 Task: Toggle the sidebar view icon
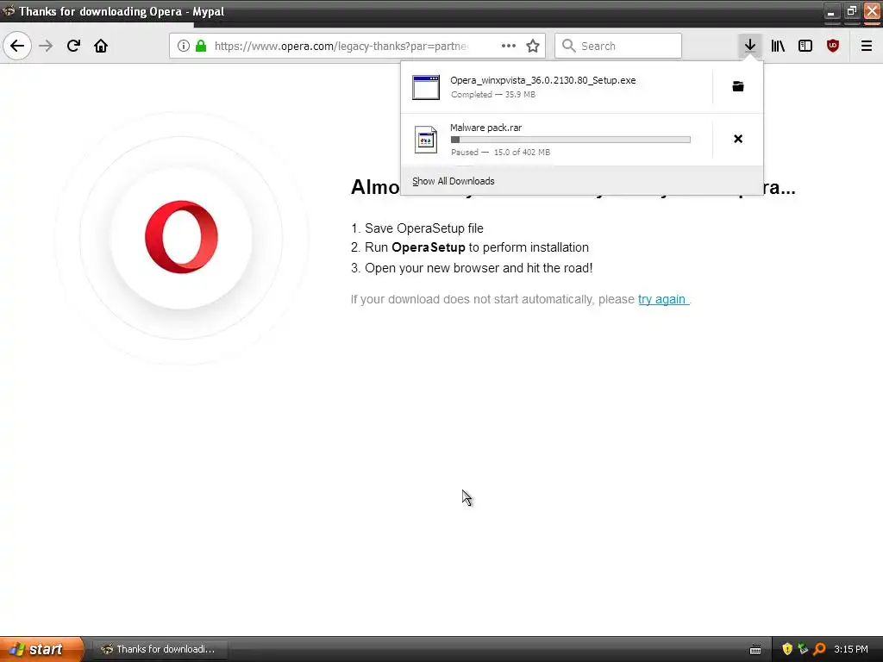(805, 46)
